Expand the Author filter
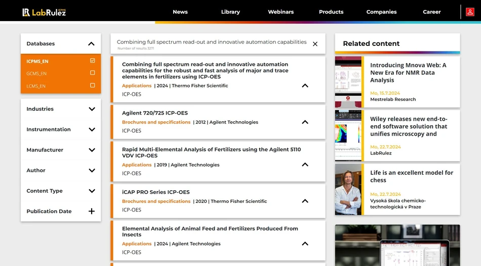This screenshot has width=481, height=266. [92, 171]
